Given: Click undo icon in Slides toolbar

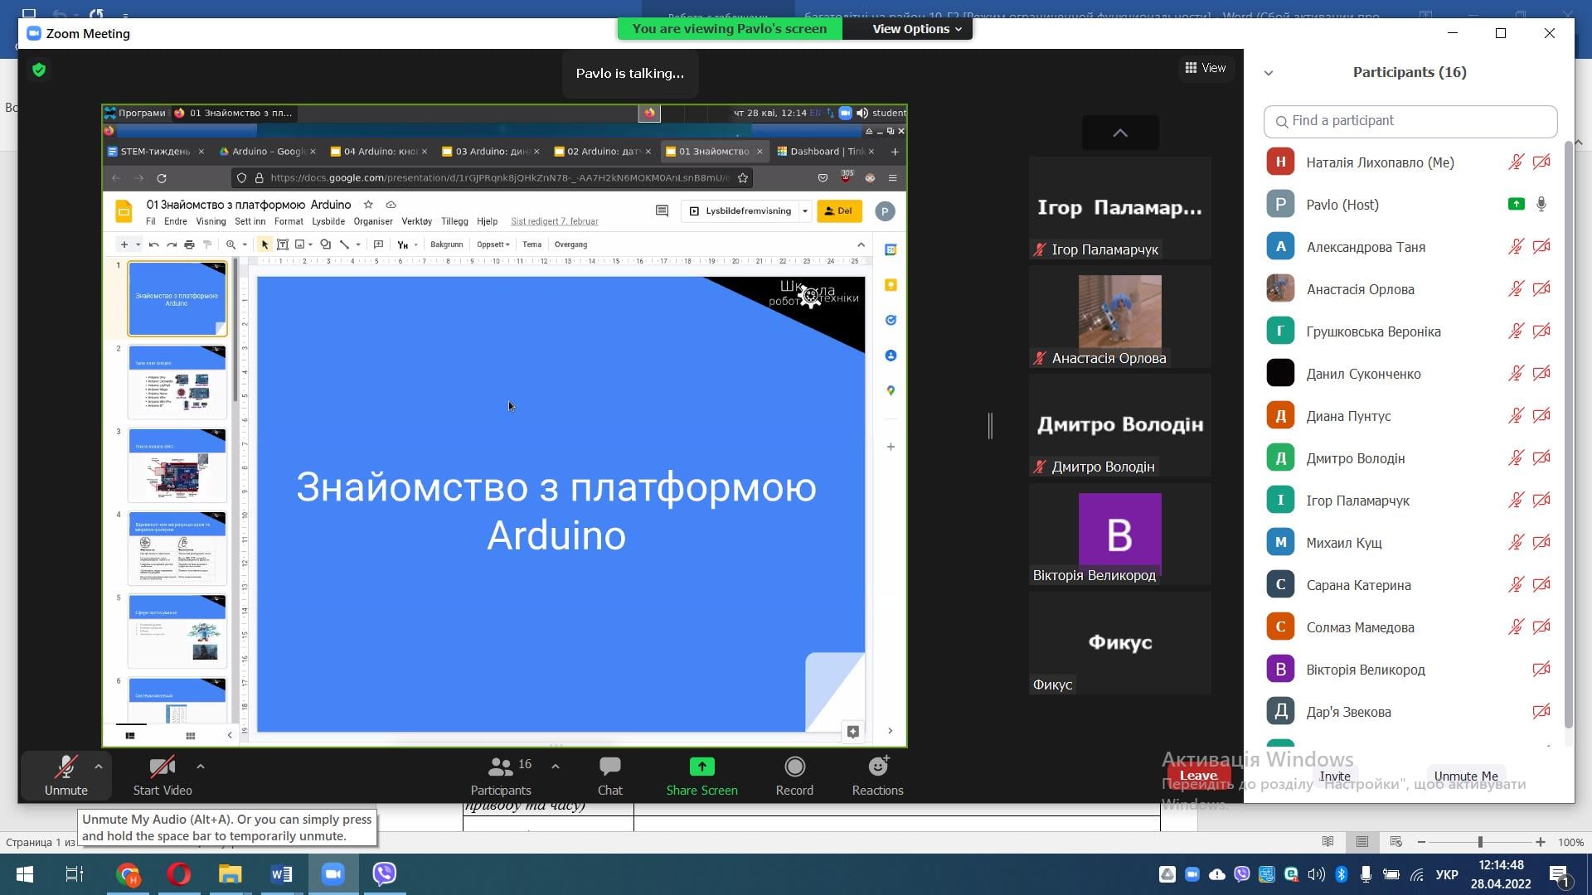Looking at the screenshot, I should coord(153,244).
